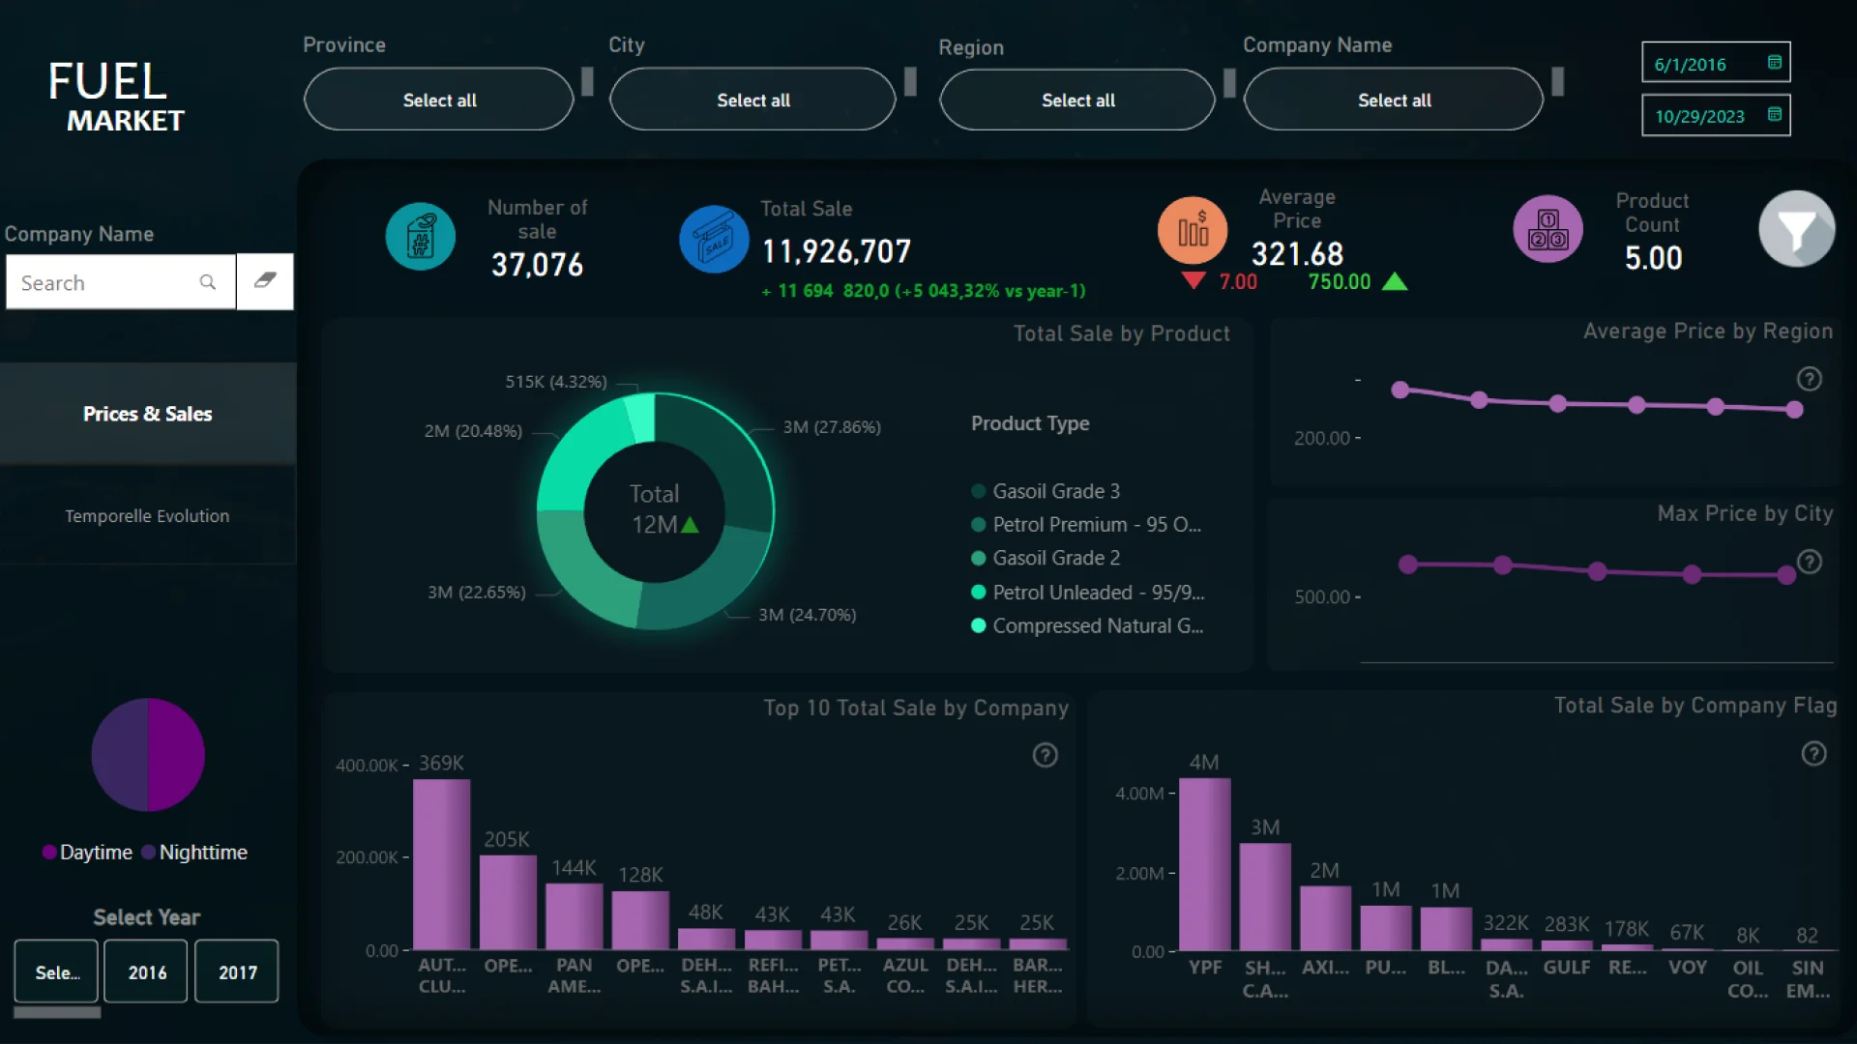Select the 144K PAN AME... bar
Image resolution: width=1857 pixels, height=1044 pixels.
[574, 916]
